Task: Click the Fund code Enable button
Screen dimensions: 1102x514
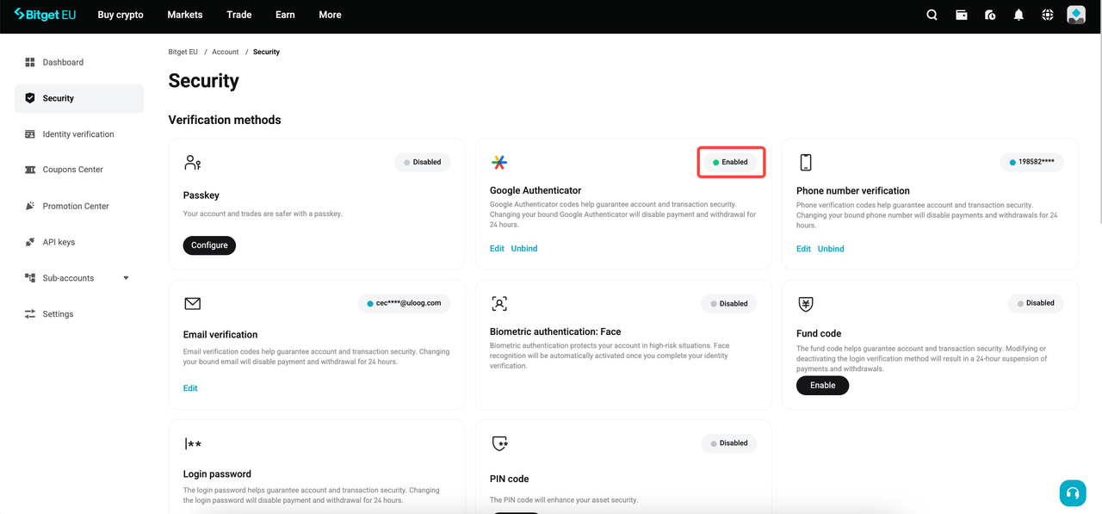Action: (822, 386)
